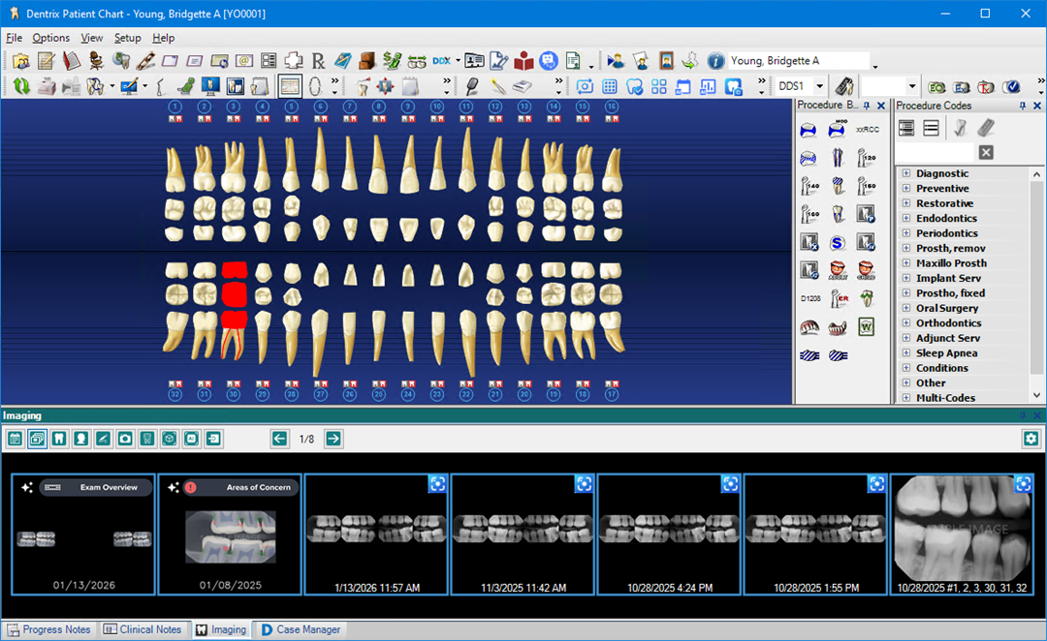This screenshot has height=641, width=1047.
Task: Select the xxRCC procedure button
Action: pos(867,130)
